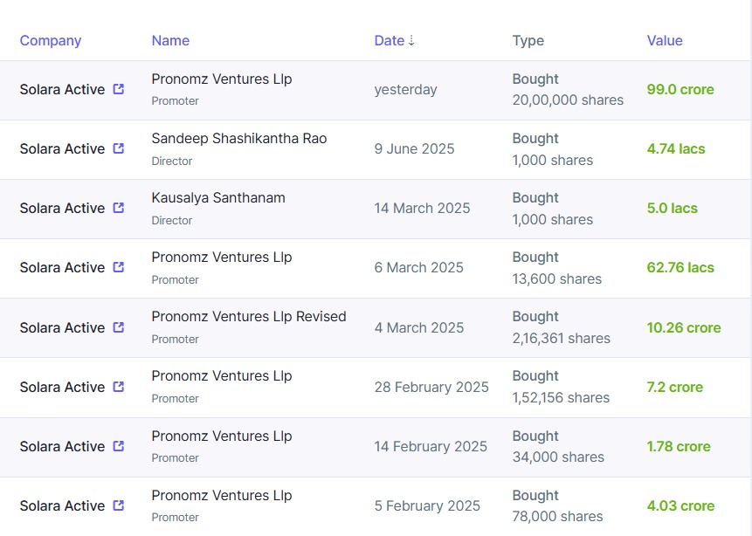Sort table by Date column header
Viewport: 752px width, 536px height.
(x=389, y=41)
